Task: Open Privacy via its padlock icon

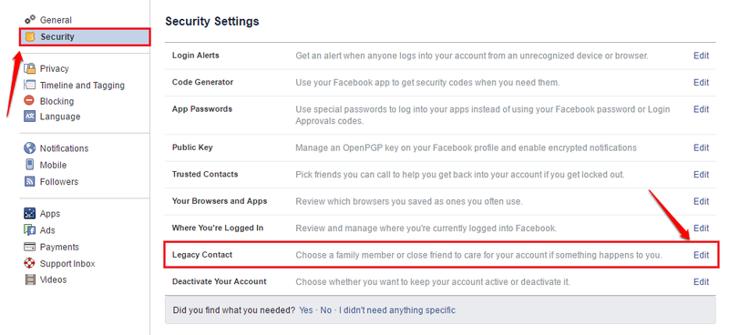Action: click(30, 69)
